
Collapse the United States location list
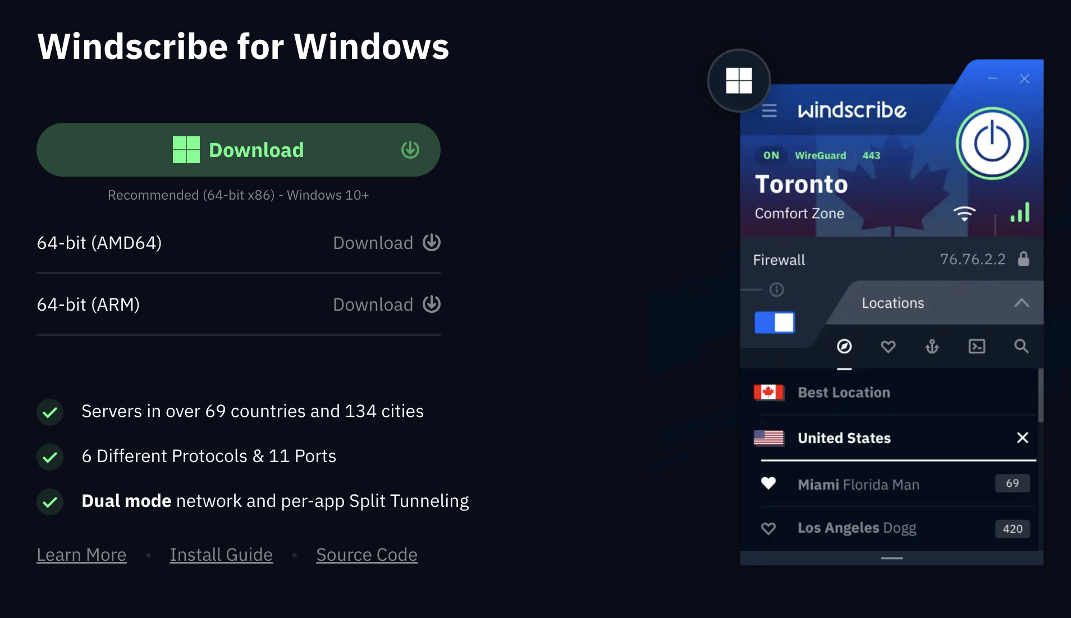(x=1022, y=438)
